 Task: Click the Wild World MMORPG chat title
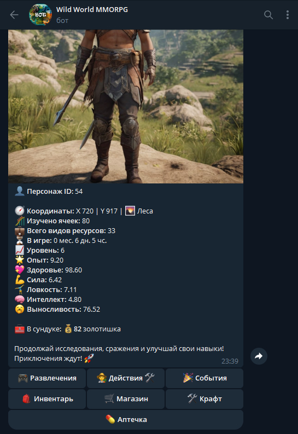[92, 10]
